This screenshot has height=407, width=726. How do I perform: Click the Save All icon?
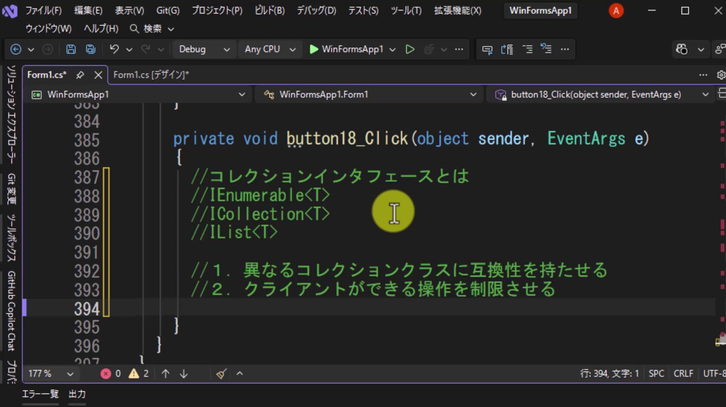coord(90,49)
